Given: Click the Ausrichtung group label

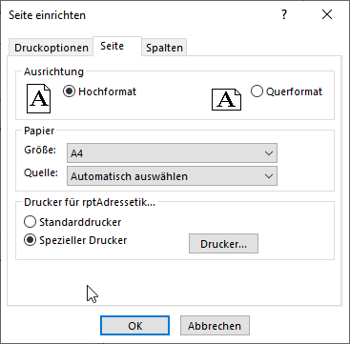Looking at the screenshot, I should (53, 71).
